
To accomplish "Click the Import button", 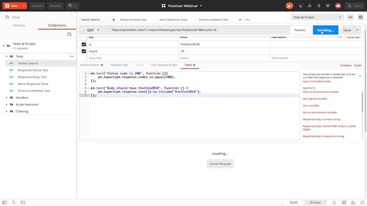I will pyautogui.click(x=37, y=6).
